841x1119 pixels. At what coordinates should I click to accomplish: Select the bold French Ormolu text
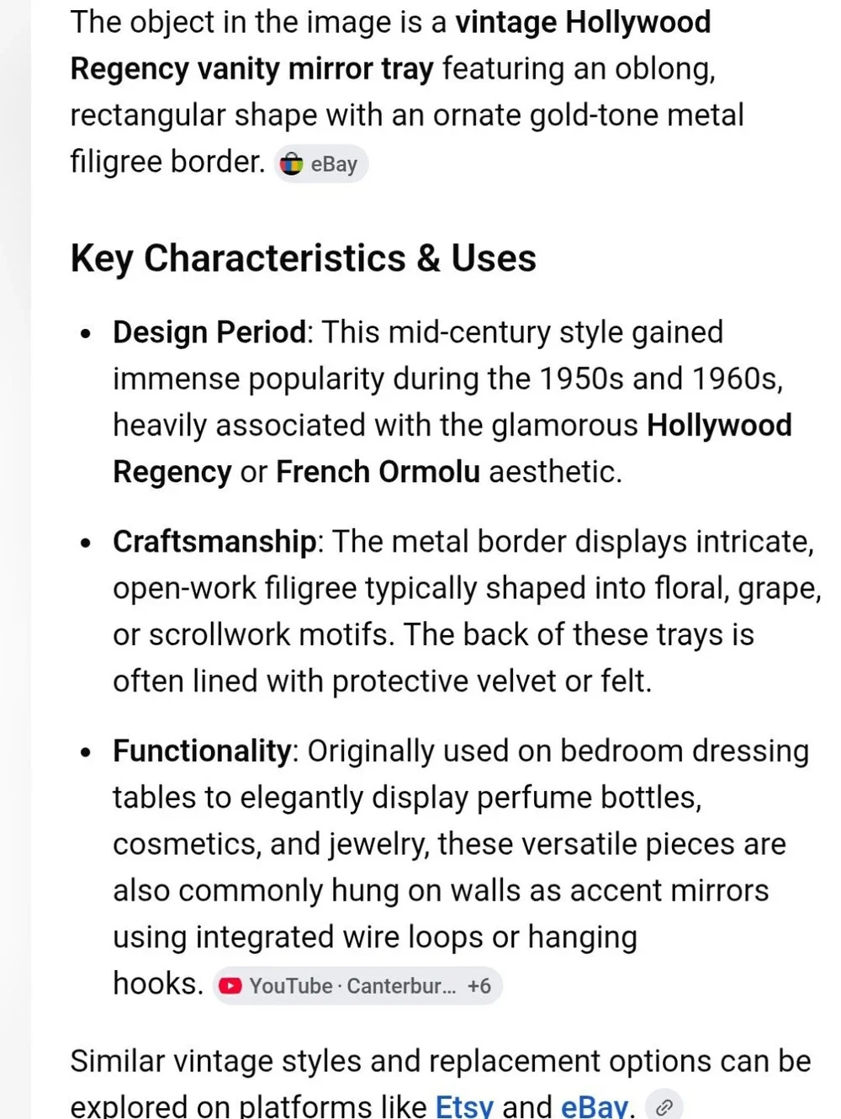click(x=378, y=472)
